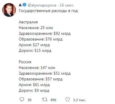Click the "Дороги: $9 млрд" line

click(34, 91)
